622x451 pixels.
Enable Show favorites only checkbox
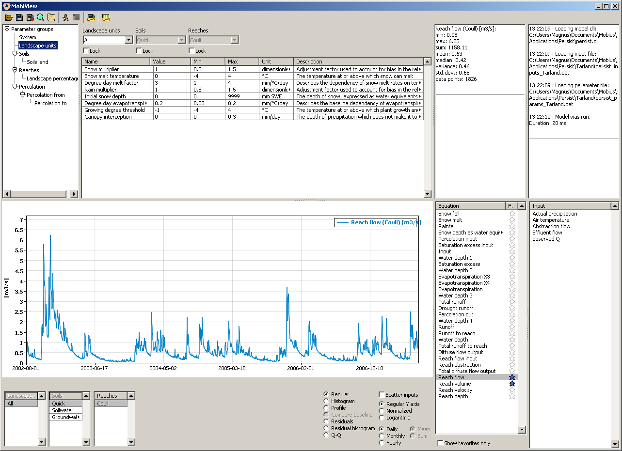pyautogui.click(x=440, y=443)
